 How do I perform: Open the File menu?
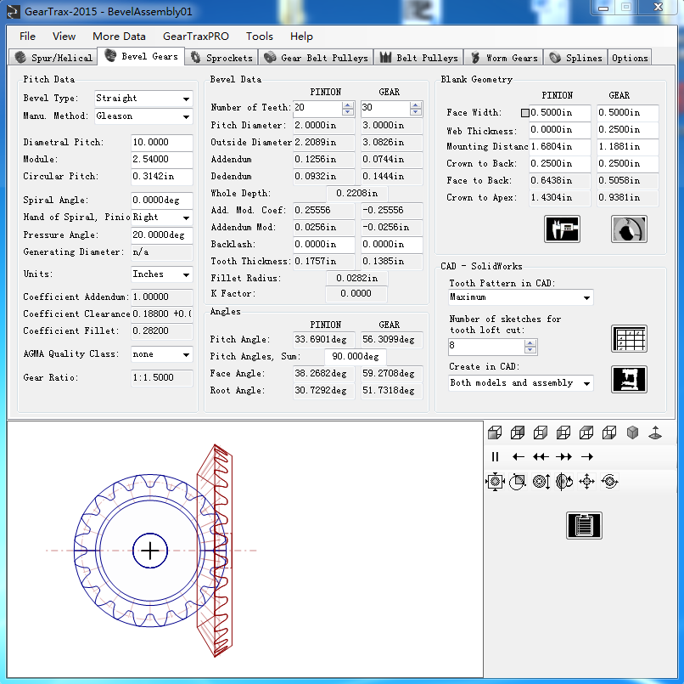(27, 37)
